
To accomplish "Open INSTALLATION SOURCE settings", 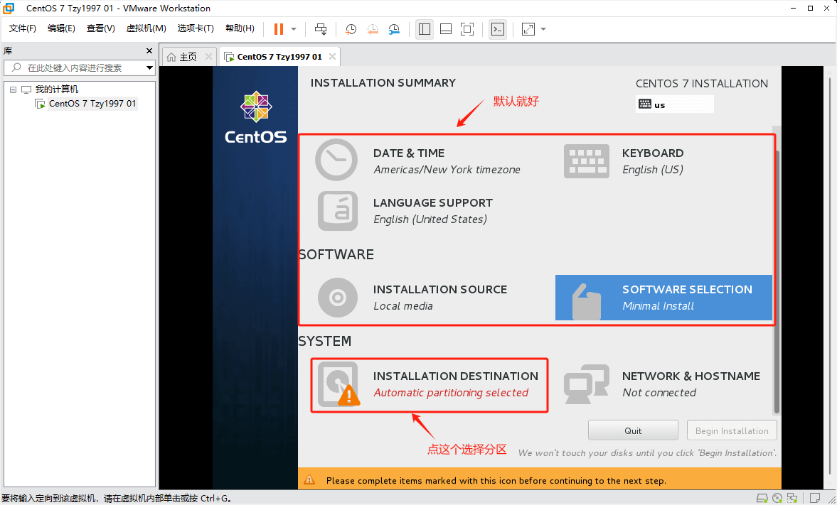I will point(412,297).
